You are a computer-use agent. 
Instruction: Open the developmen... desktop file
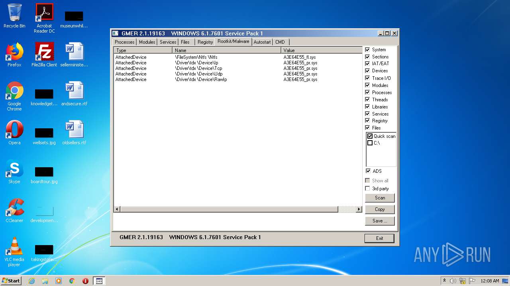(44, 213)
